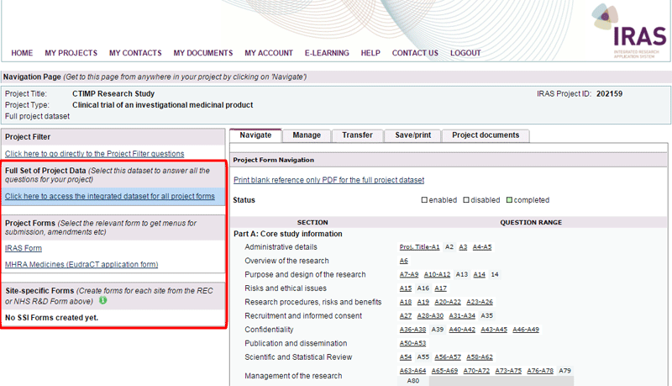Open question range A65-A69
This screenshot has width=672, height=386.
[x=444, y=371]
